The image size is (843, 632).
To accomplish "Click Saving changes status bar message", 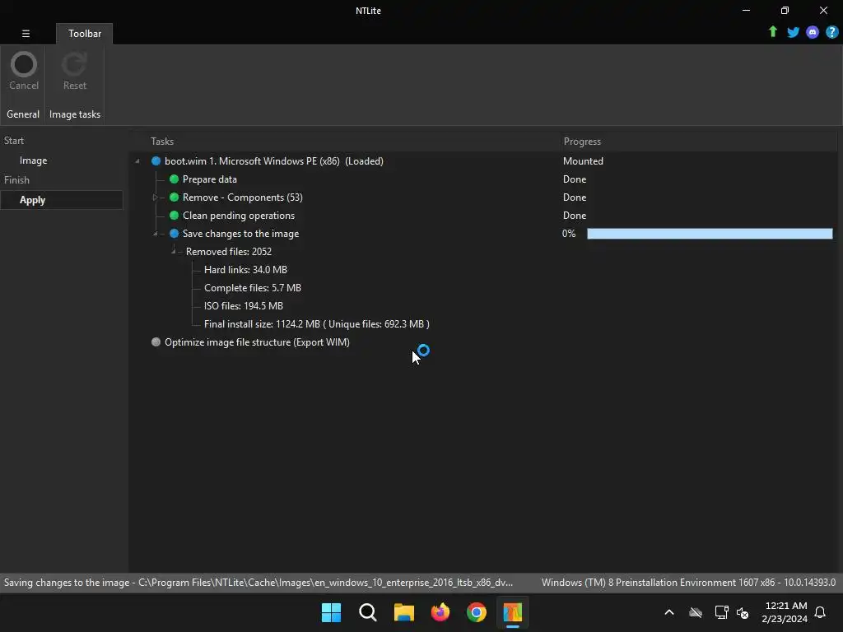I will [x=258, y=583].
